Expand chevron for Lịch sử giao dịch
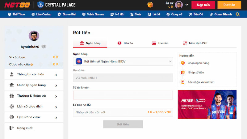Viewport: 247px width, 139px height. 56,107
